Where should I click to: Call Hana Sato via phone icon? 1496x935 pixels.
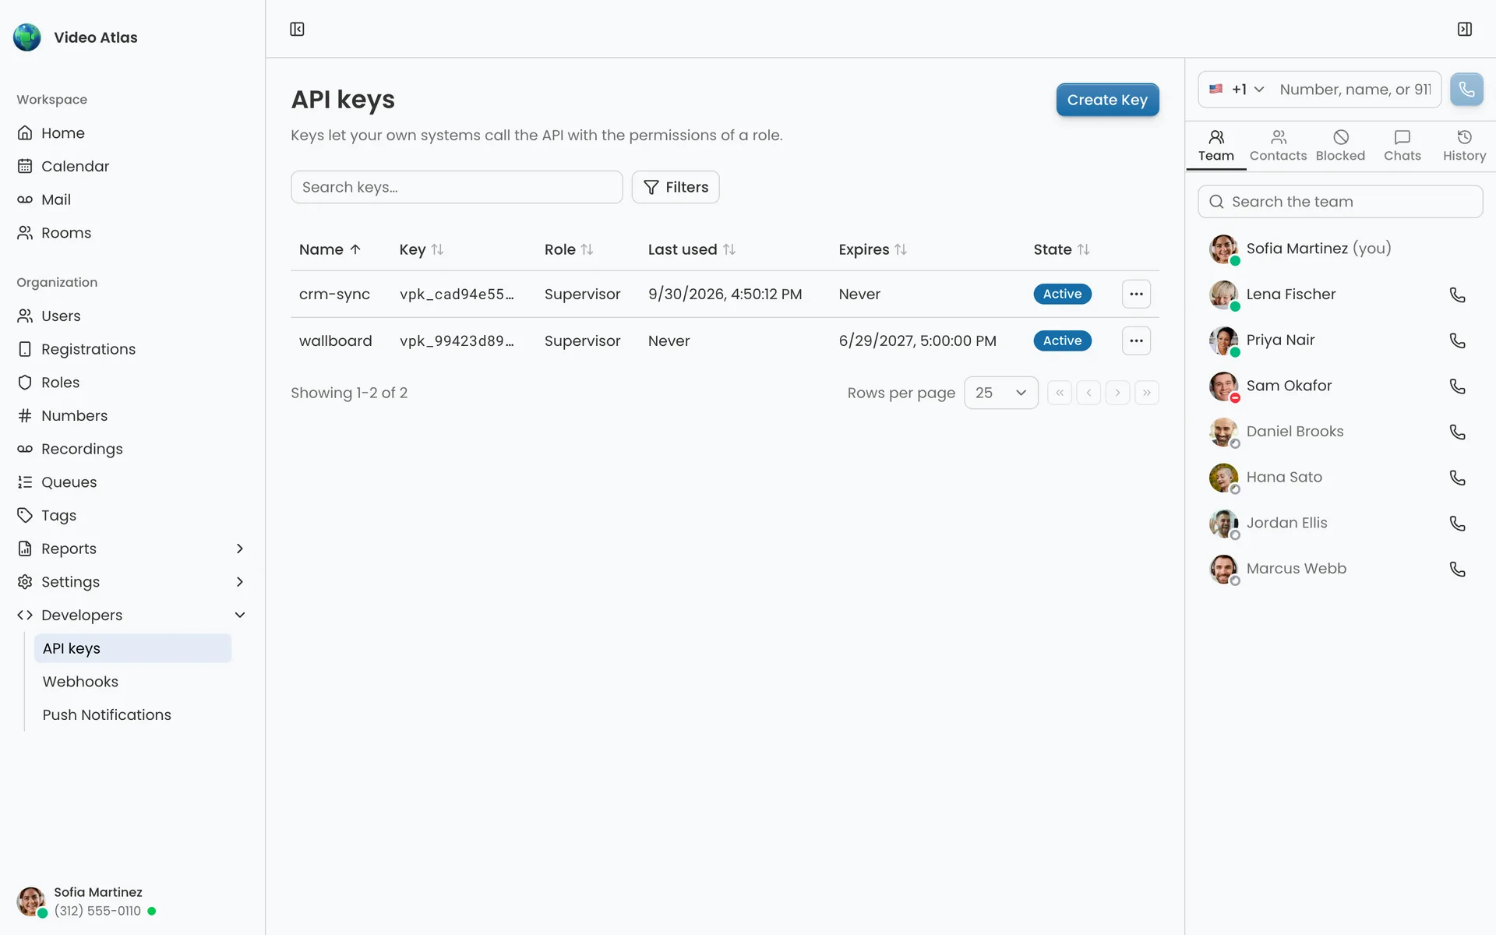pyautogui.click(x=1457, y=478)
